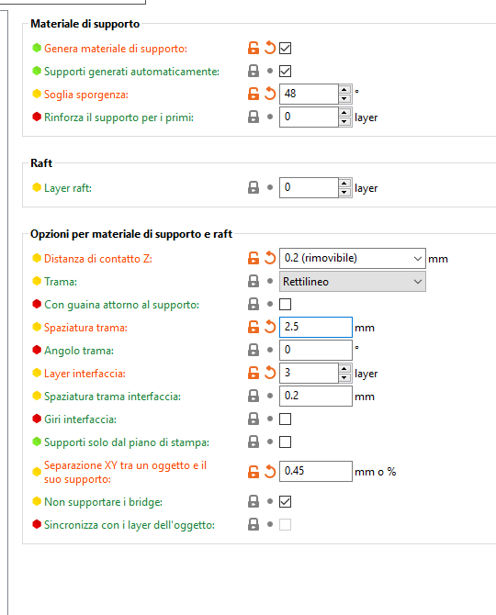This screenshot has height=615, width=496.
Task: Reset Separazione XY value using the arrow icon
Action: coord(269,472)
